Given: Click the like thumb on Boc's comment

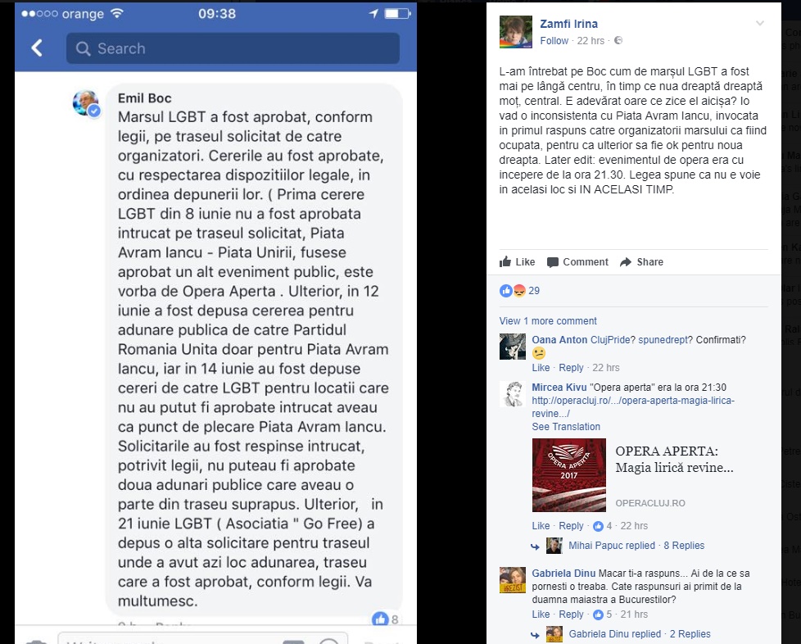Looking at the screenshot, I should pos(379,619).
